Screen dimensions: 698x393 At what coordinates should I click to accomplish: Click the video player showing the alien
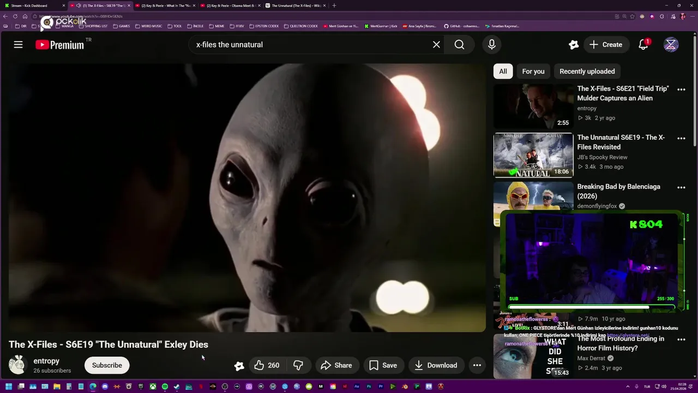point(247,198)
